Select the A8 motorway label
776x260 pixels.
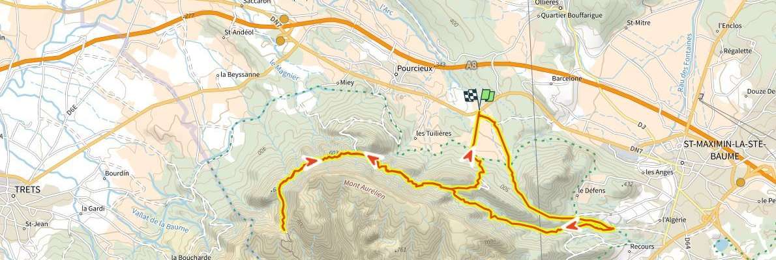(x=471, y=64)
